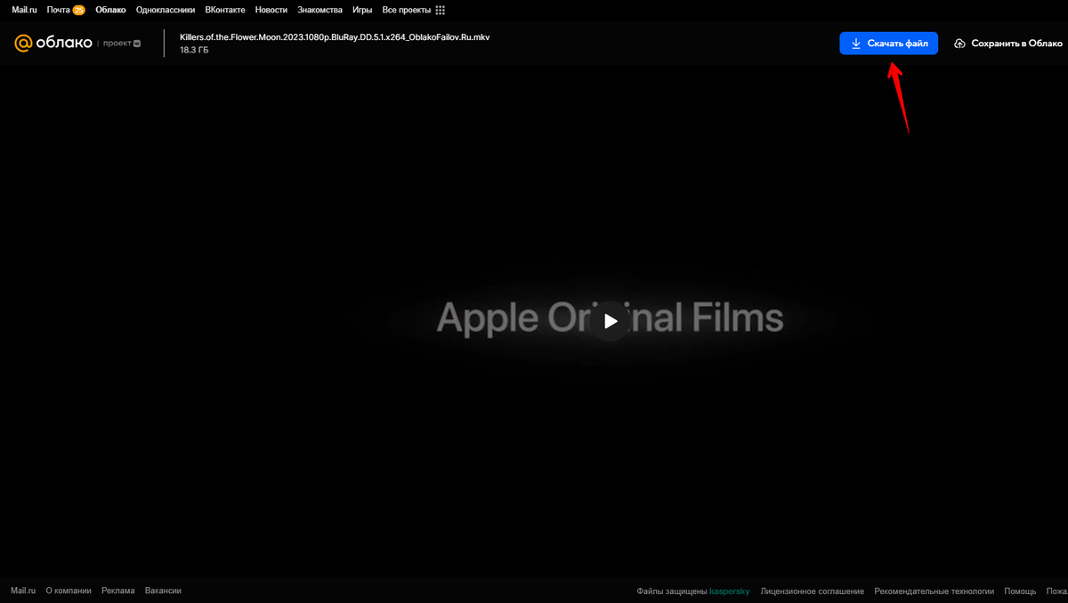This screenshot has height=603, width=1068.
Task: Open Рекомендательные технологии footer link
Action: click(934, 591)
